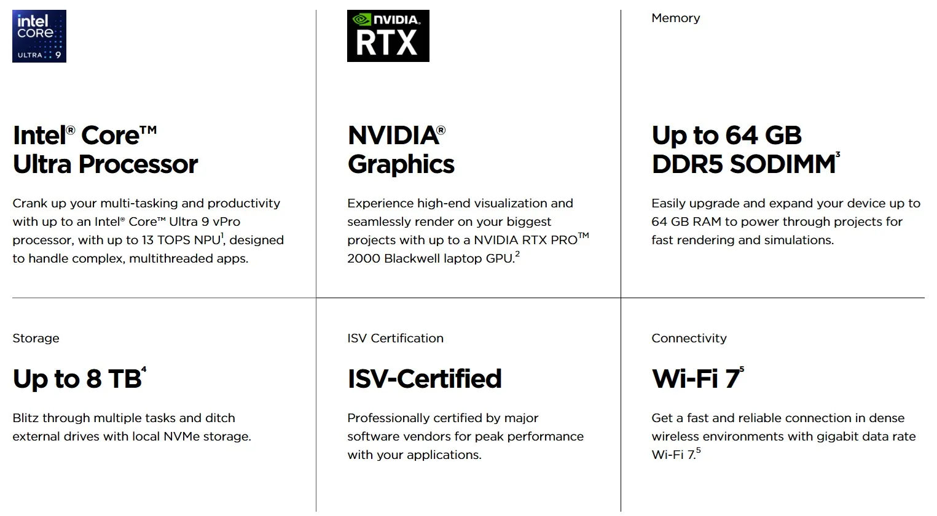
Task: Click the NVIDIA RTX logo
Action: pos(388,36)
